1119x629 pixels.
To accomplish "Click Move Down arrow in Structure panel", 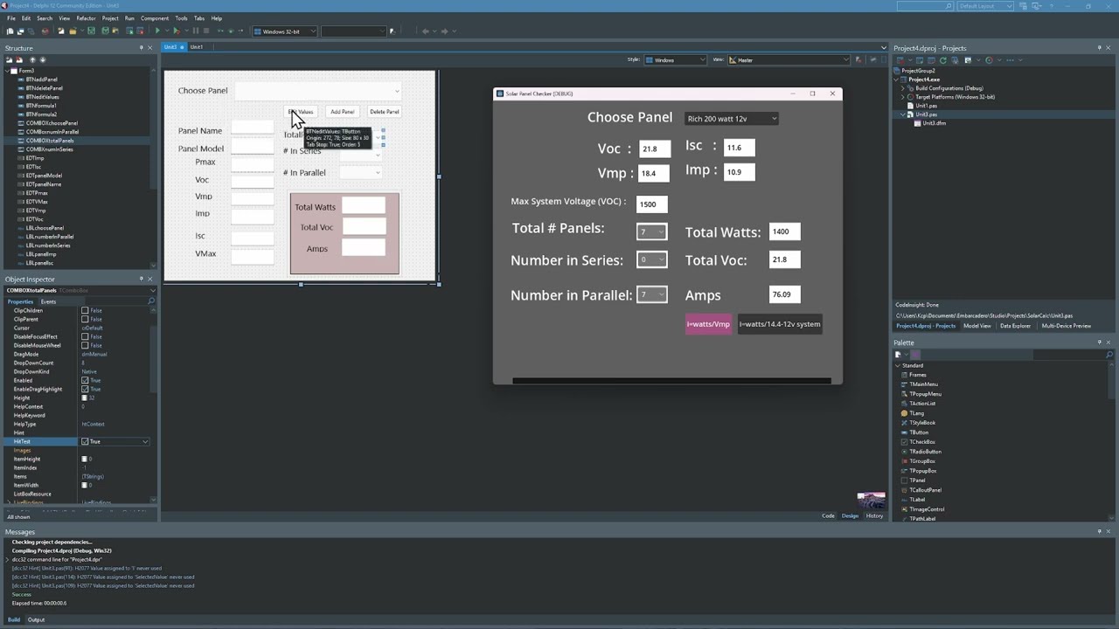I will click(43, 60).
